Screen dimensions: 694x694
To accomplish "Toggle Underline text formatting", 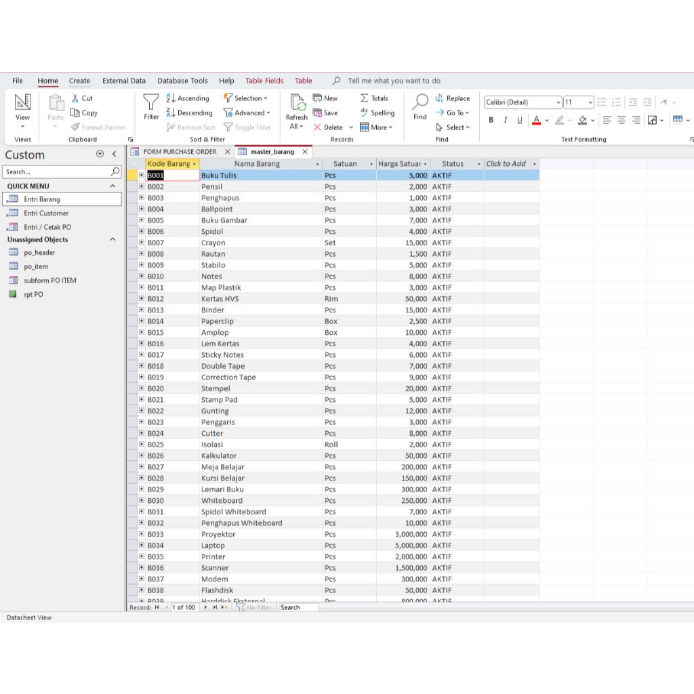I will 520,120.
